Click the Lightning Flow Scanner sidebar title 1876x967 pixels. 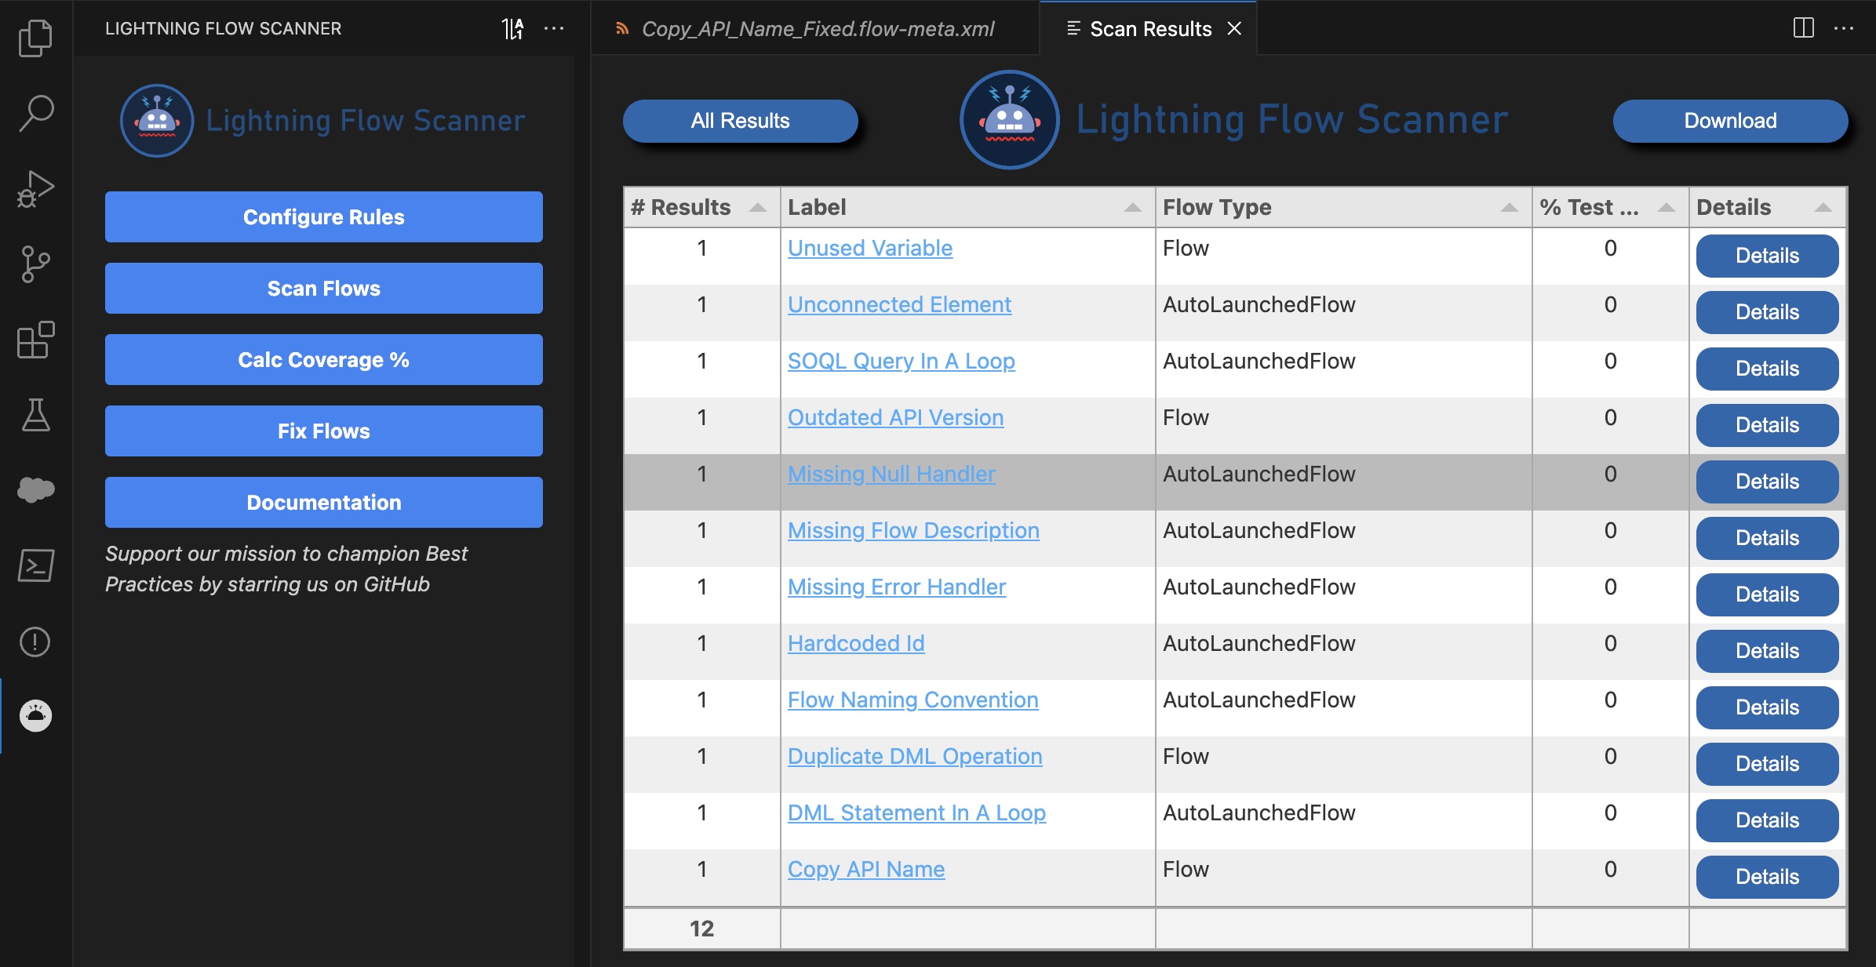224,28
